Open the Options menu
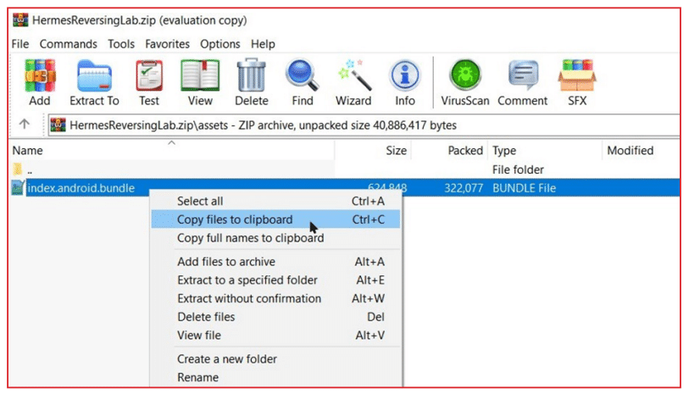This screenshot has width=689, height=394. [220, 44]
